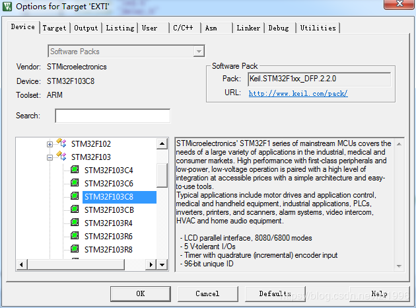The height and width of the screenshot is (308, 416).
Task: Click device tree scroll down arrow
Action: (162, 264)
